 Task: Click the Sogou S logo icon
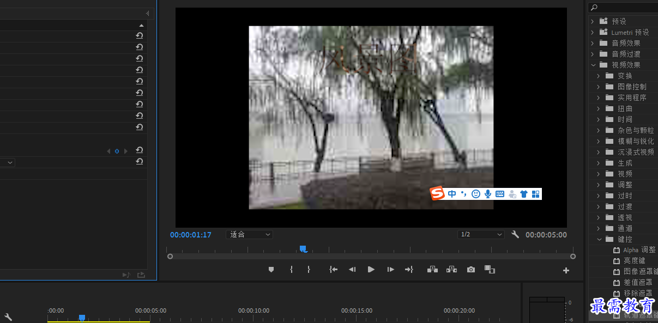pyautogui.click(x=438, y=193)
